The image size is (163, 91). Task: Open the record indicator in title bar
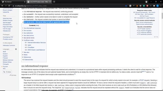[x=146, y=2]
